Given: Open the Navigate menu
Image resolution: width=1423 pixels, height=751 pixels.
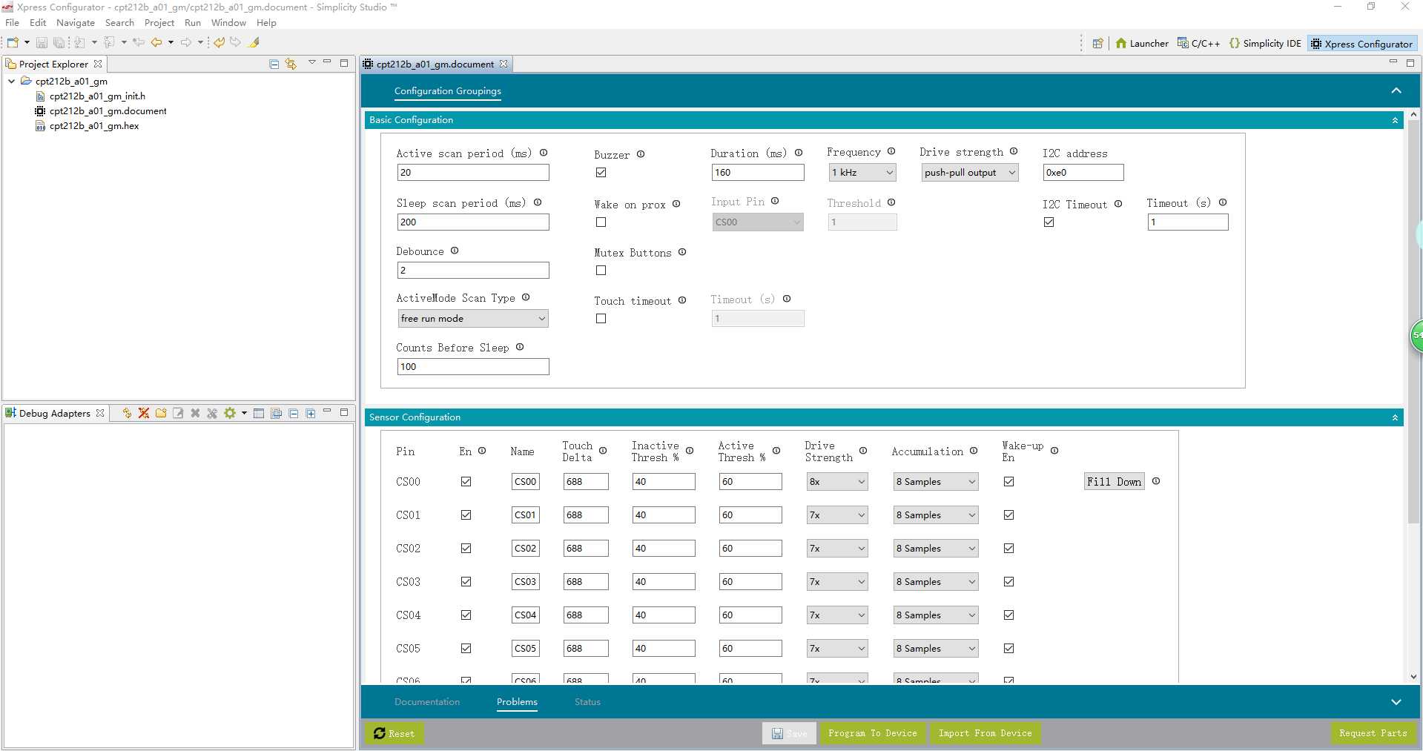Looking at the screenshot, I should tap(76, 23).
